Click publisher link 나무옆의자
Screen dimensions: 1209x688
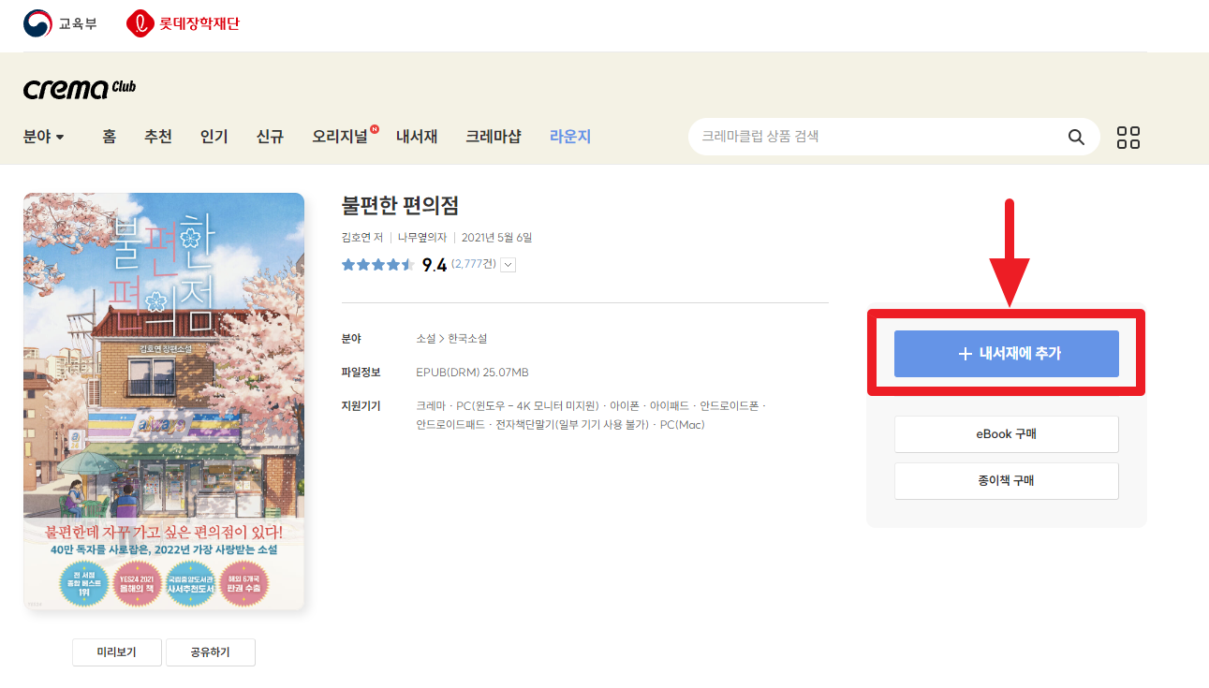pyautogui.click(x=422, y=238)
